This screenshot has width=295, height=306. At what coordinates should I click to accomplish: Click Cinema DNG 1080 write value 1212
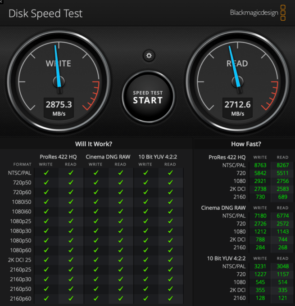[260, 232]
